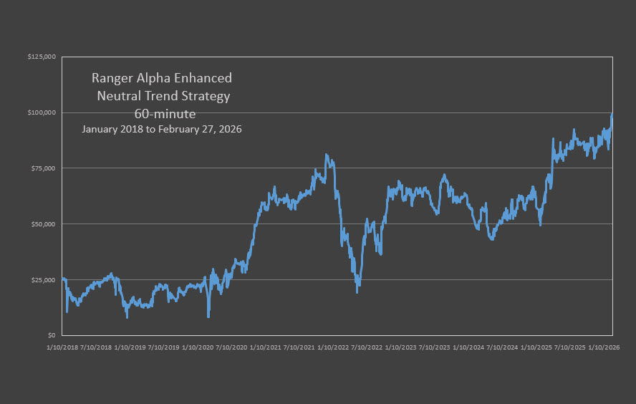Select the $75,000 y-axis label
The height and width of the screenshot is (404, 636).
point(44,168)
